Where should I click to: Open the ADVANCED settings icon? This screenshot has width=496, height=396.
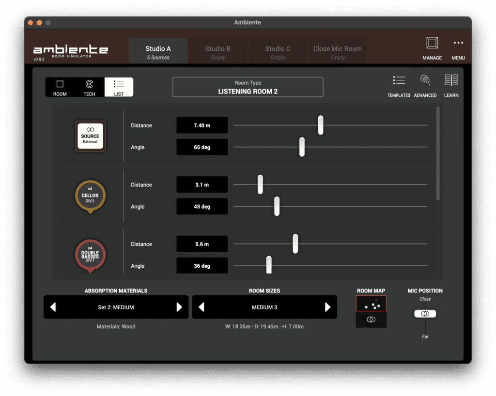(425, 85)
